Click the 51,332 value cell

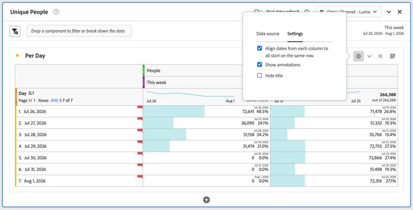[x=334, y=123]
